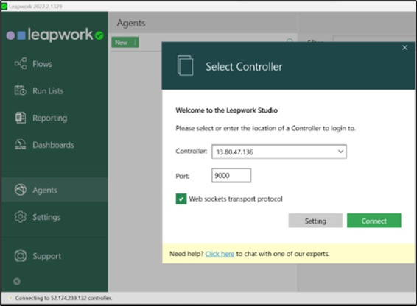Toggle Web sockets transport protocol checkbox

(x=181, y=199)
